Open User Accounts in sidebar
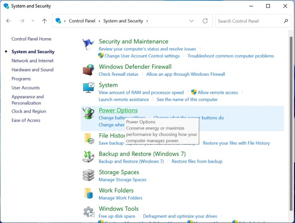The width and height of the screenshot is (295, 223). coord(26,88)
